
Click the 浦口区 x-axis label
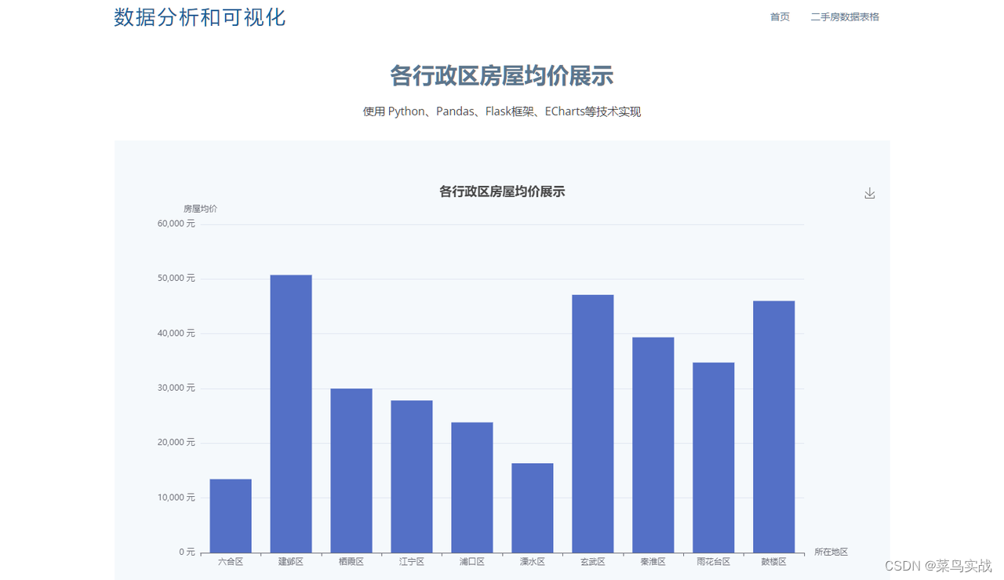click(x=472, y=562)
